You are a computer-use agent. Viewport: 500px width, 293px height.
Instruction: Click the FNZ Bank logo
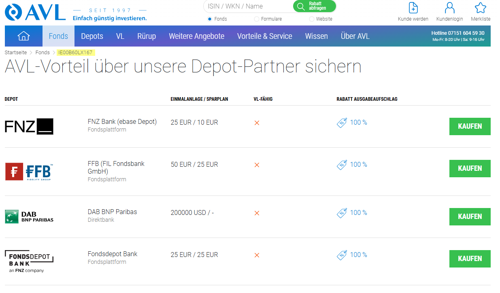pyautogui.click(x=29, y=126)
